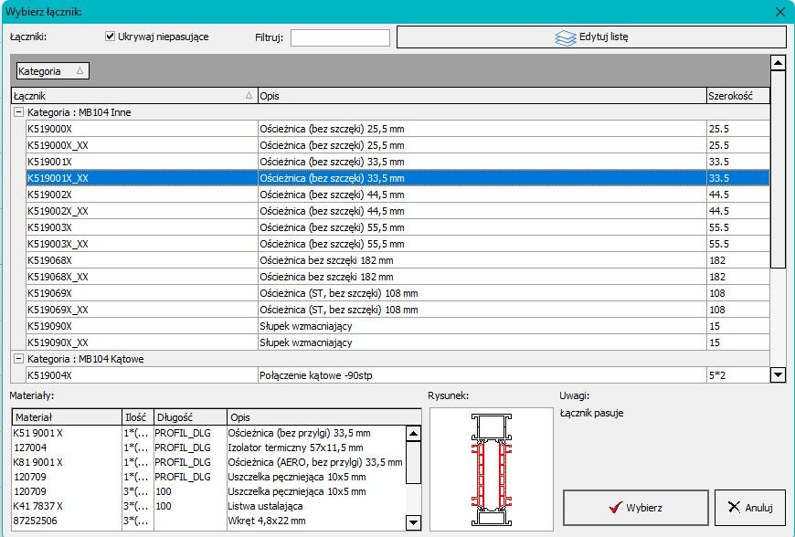The image size is (795, 537).
Task: Sort by the Szerokość column header
Action: tap(737, 96)
